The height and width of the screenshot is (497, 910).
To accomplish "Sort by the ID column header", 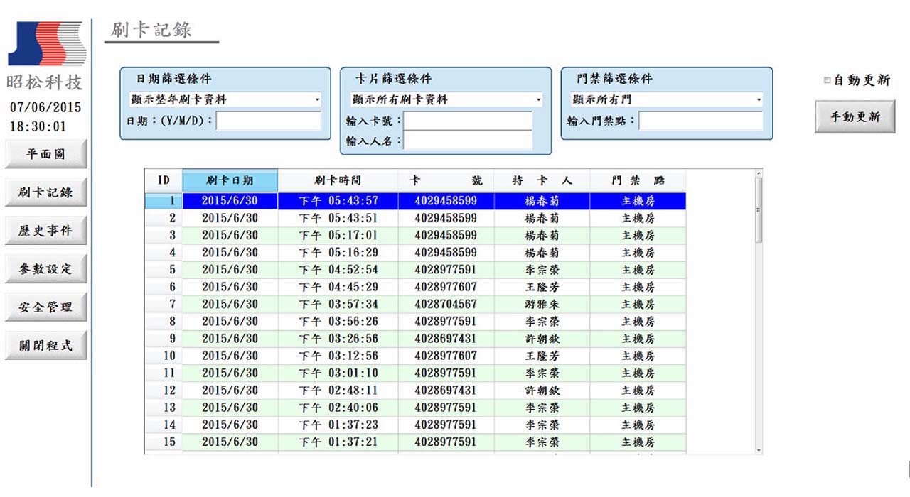I will coord(164,181).
